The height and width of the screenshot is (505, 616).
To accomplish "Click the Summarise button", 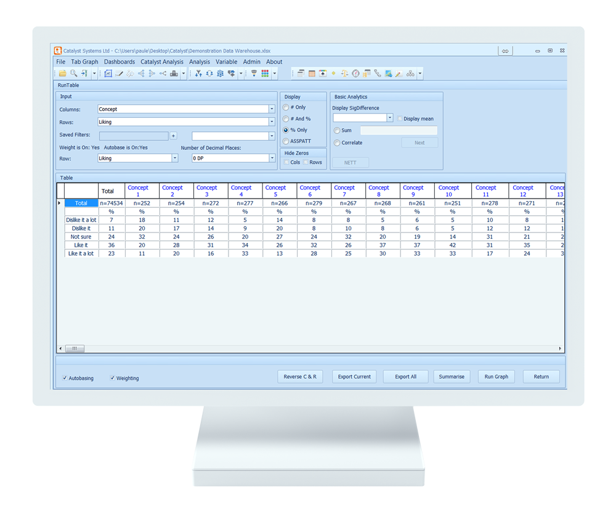I will [452, 377].
